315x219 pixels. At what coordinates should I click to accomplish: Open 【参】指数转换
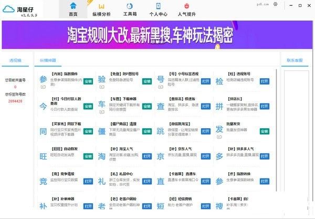(x=265, y=181)
